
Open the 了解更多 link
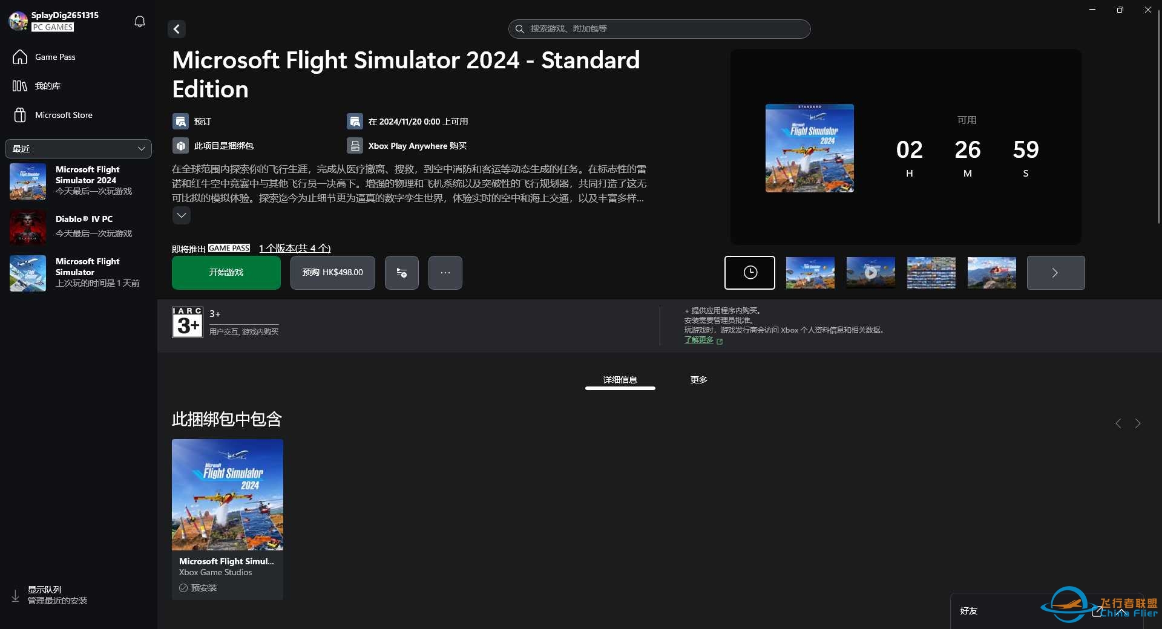[x=699, y=340]
